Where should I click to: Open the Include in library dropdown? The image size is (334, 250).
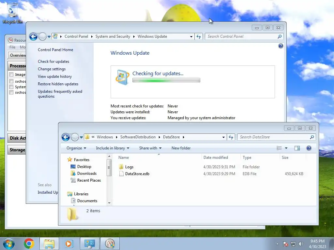[x=113, y=148]
